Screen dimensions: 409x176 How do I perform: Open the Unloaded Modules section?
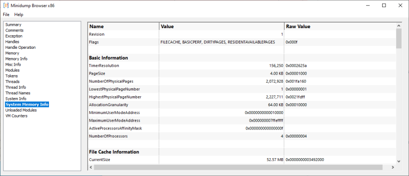[x=21, y=110]
